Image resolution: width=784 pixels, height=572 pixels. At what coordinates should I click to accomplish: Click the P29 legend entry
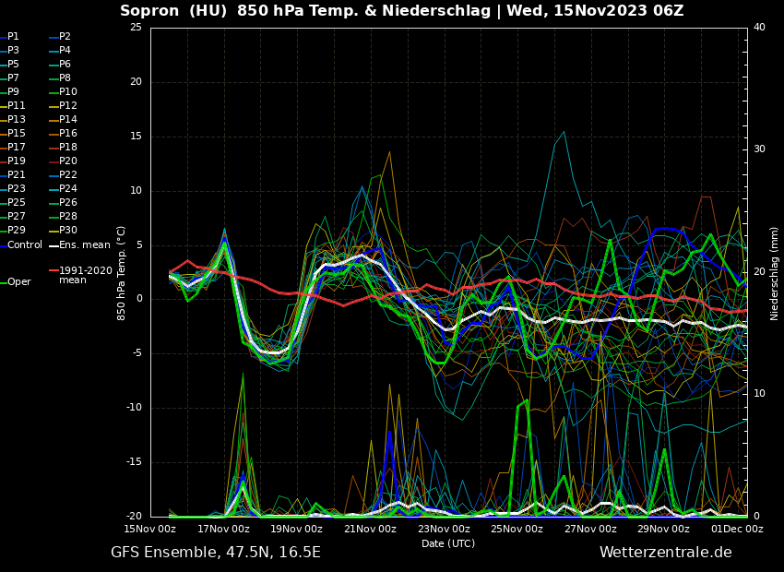coord(16,231)
